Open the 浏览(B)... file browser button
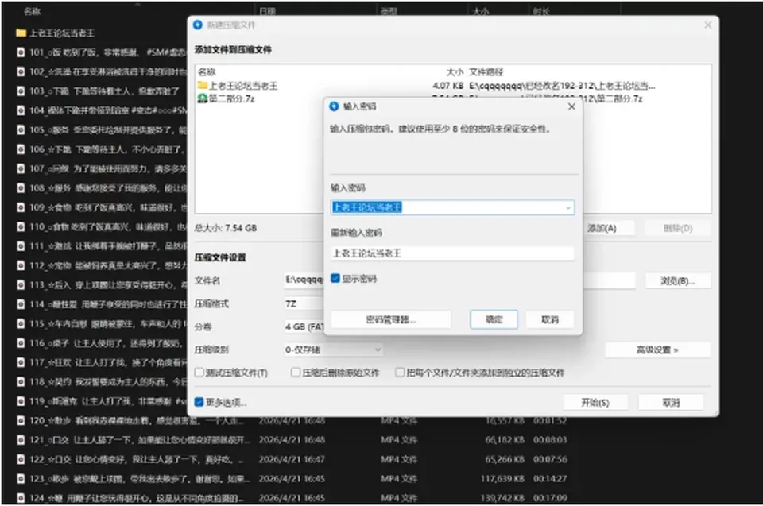This screenshot has height=506, width=763. (677, 280)
